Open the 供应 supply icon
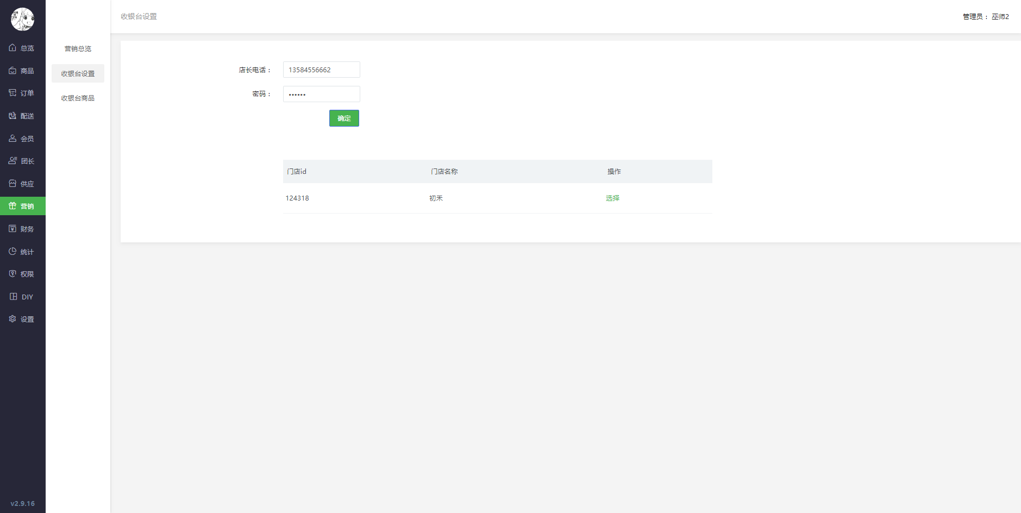1021x513 pixels. 12,184
